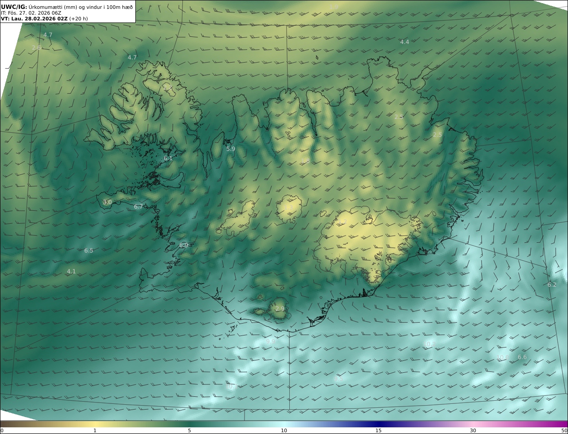This screenshot has width=568, height=434.
Task: Click the 4.7 value beside the 2.6 label
Action: coord(47,35)
